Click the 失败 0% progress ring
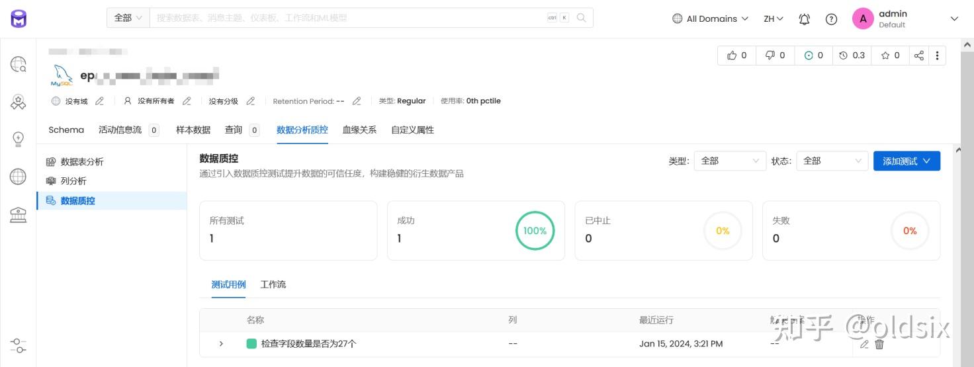This screenshot has width=974, height=367. [910, 231]
